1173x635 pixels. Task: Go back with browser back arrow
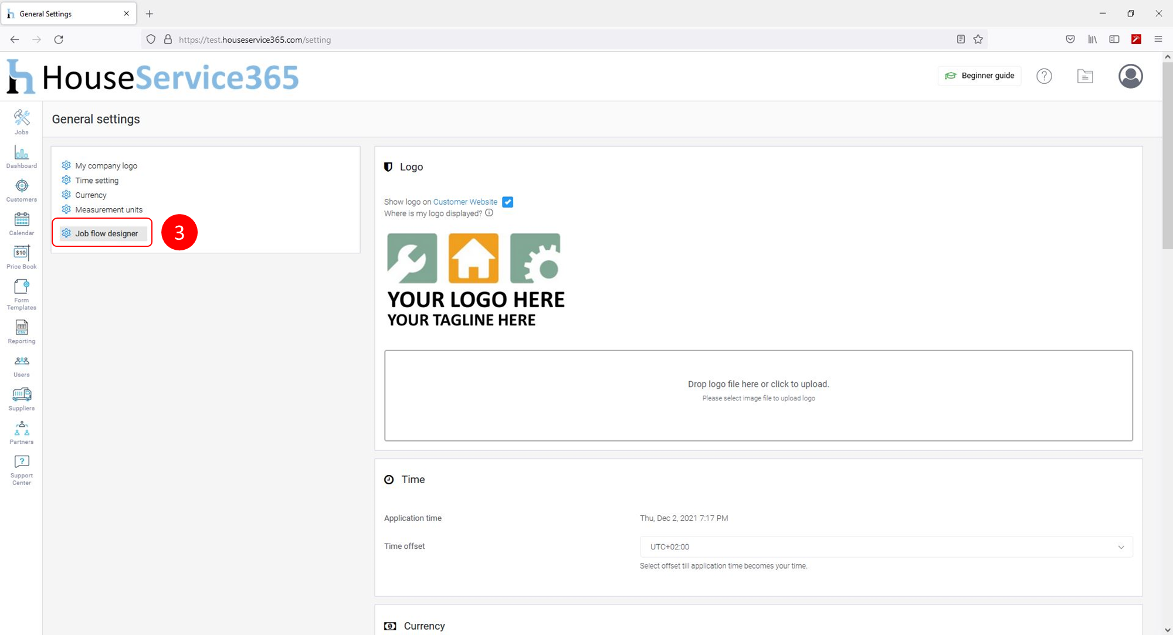(x=15, y=39)
